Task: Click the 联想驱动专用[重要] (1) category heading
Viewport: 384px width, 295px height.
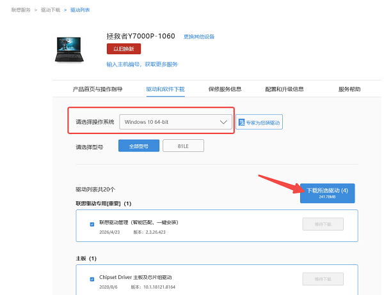Action: tap(104, 204)
